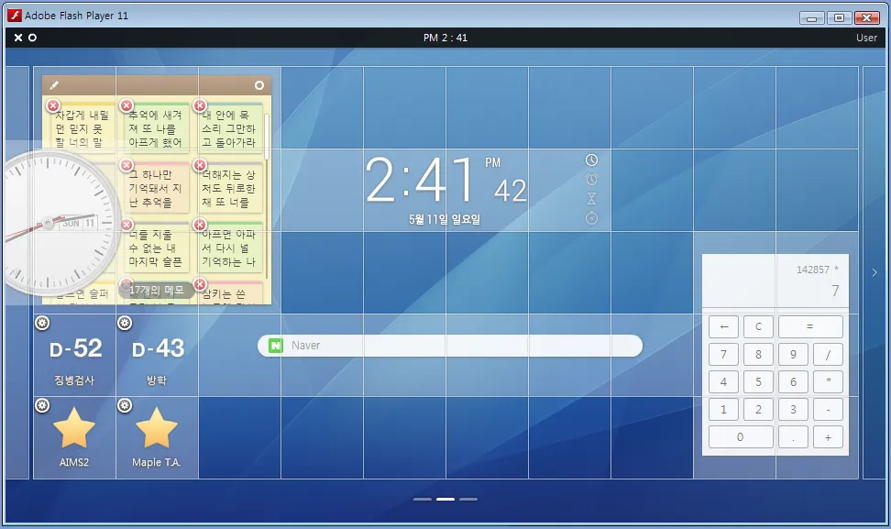Maximize the Adobe Flash Player window
This screenshot has width=891, height=529.
click(839, 17)
